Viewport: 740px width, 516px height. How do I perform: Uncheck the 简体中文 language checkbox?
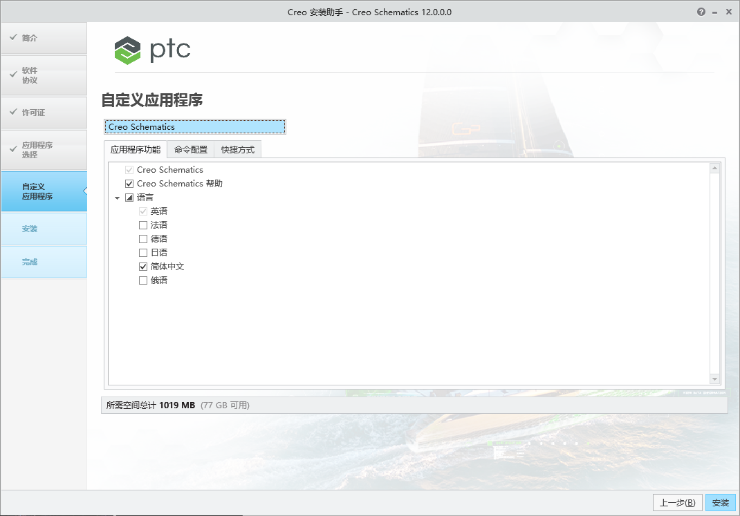pyautogui.click(x=143, y=267)
